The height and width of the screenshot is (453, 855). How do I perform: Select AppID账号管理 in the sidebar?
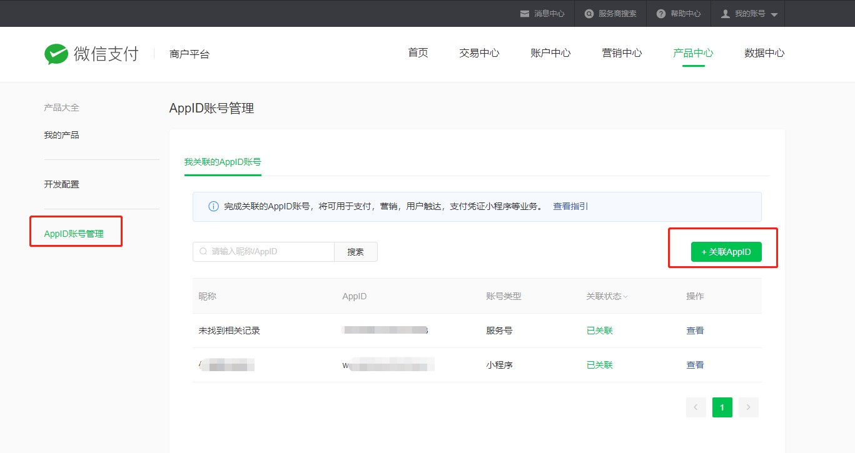[x=74, y=234]
